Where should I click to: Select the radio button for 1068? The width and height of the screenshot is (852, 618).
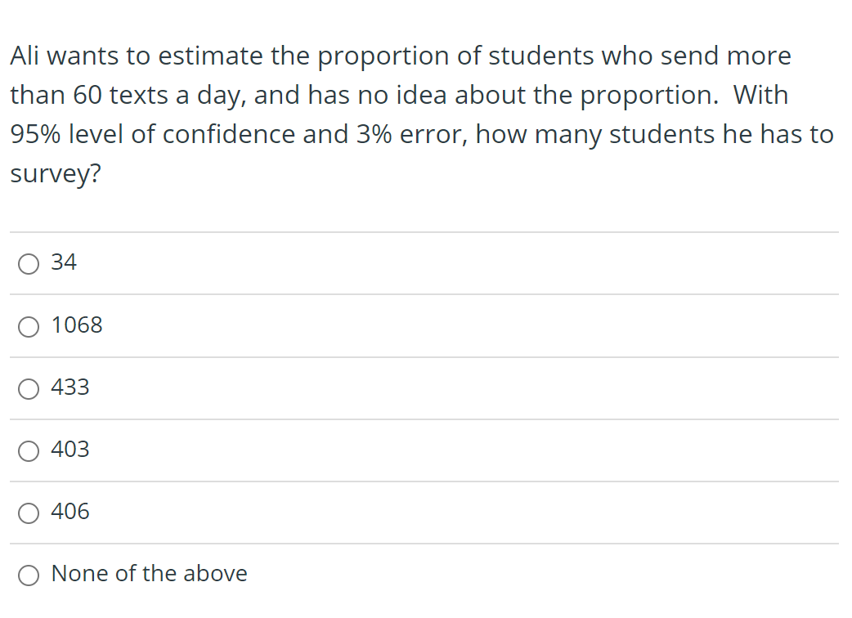point(29,326)
